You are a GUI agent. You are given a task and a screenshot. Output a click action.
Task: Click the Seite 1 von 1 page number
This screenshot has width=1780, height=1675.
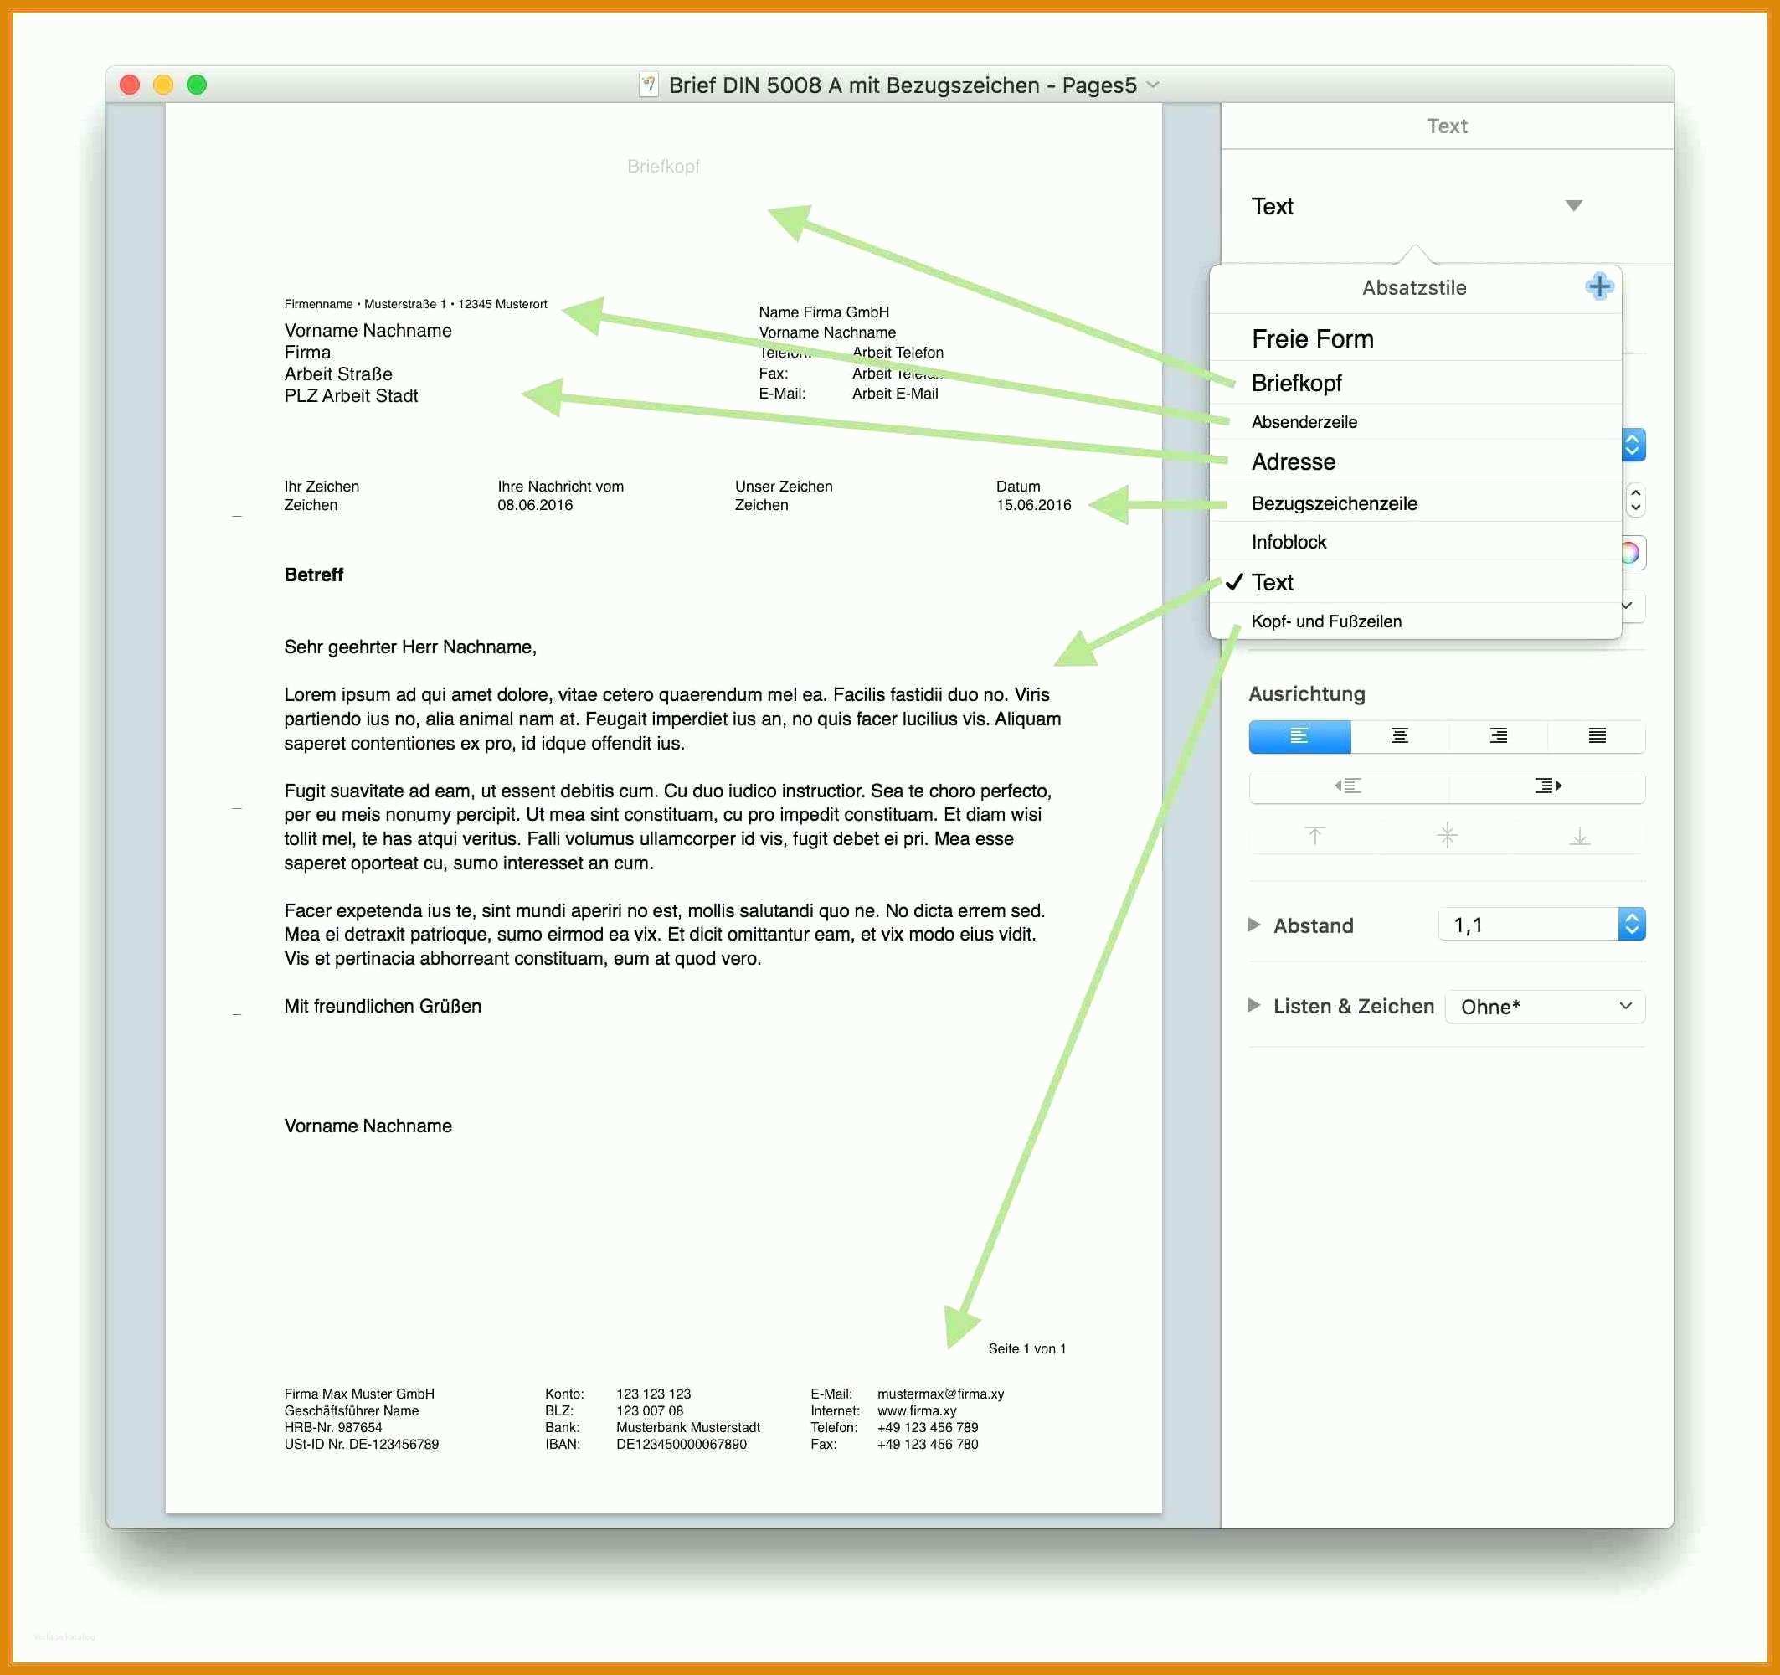(x=1027, y=1348)
